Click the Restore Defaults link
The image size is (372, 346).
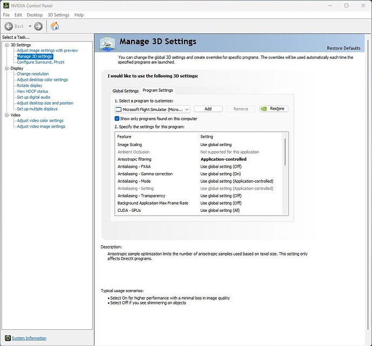(343, 48)
